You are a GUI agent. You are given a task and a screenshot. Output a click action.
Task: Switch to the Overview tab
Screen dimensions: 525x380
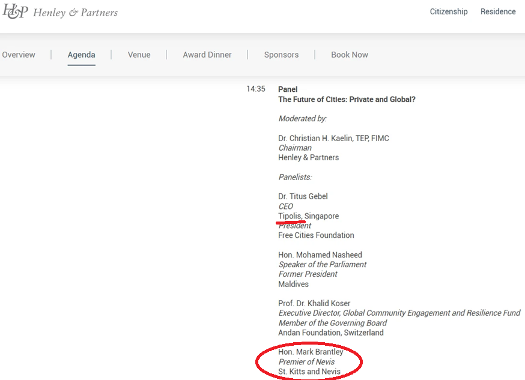pyautogui.click(x=19, y=55)
